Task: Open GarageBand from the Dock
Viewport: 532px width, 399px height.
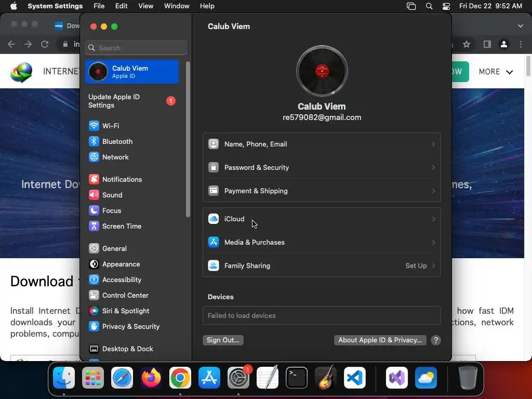Action: pyautogui.click(x=326, y=378)
